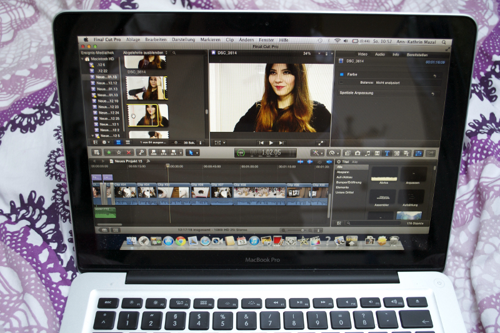Go back in timeline history
The width and height of the screenshot is (500, 333).
coord(95,161)
